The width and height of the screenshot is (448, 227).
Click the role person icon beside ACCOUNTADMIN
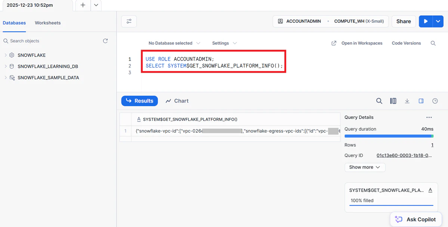tap(281, 21)
